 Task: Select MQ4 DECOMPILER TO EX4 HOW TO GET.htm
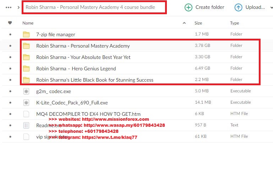pos(88,114)
